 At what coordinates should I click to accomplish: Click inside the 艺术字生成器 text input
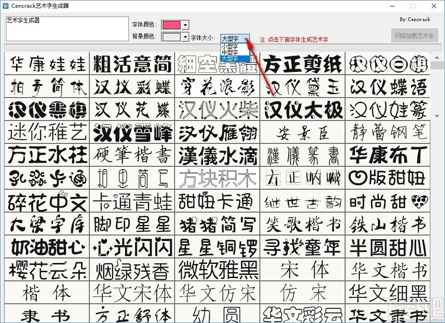[66, 28]
